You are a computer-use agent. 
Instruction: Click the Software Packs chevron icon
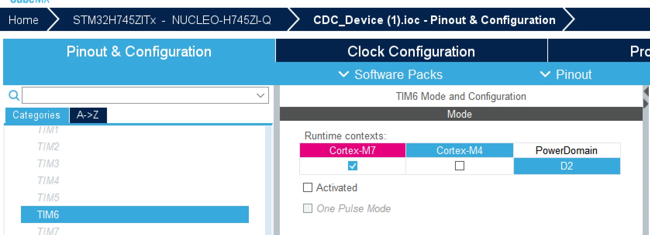pos(344,74)
